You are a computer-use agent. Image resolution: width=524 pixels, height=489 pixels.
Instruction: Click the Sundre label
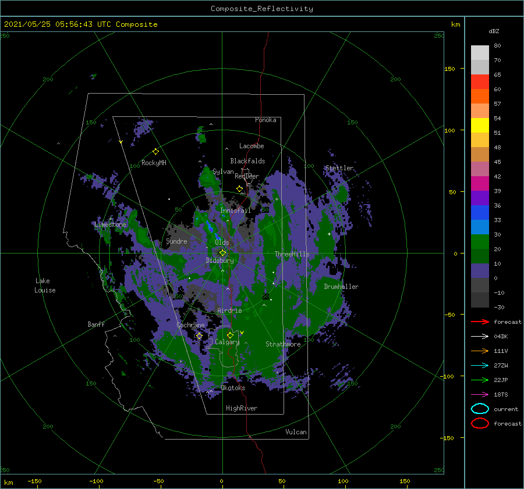176,241
